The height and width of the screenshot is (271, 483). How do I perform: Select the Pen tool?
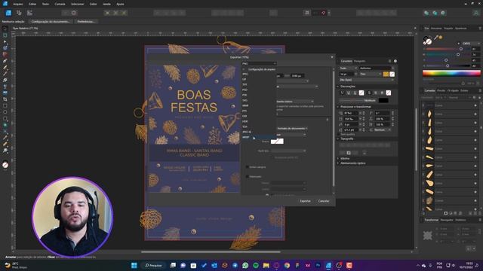click(5, 60)
